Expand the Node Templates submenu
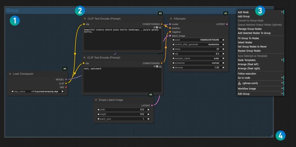This screenshot has width=296, height=147. pyautogui.click(x=260, y=60)
